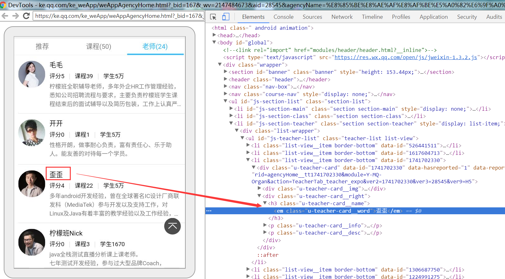
Task: Click teacher 开开's avatar photo
Action: 32,133
